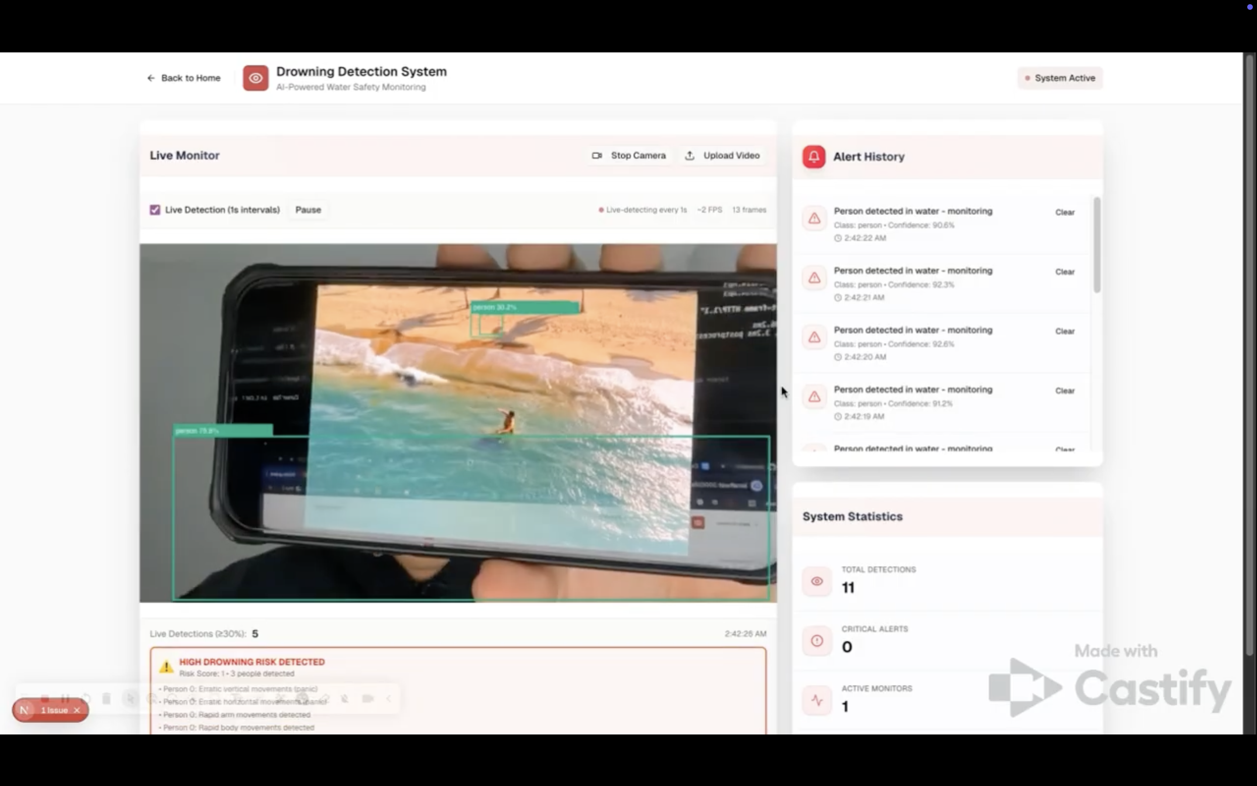
Task: Click the Stop Camera button
Action: pos(629,155)
